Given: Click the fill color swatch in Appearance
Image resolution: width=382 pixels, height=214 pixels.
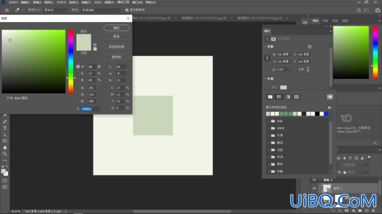Looking at the screenshot, I should [283, 88].
